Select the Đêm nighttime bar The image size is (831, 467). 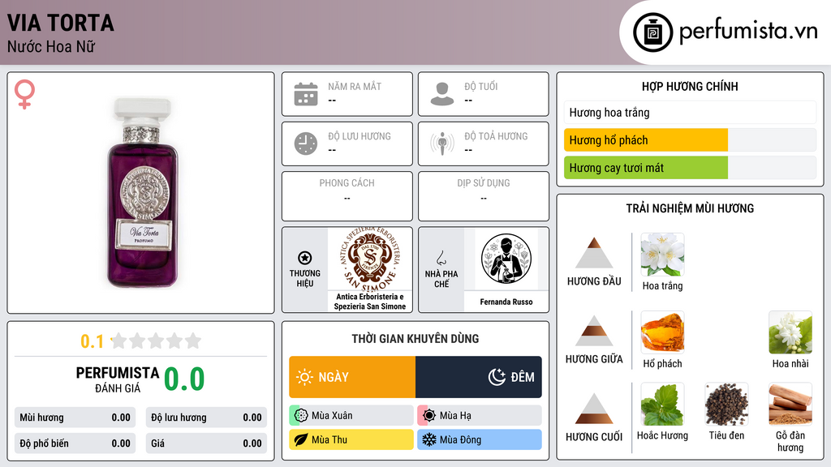[x=479, y=377]
